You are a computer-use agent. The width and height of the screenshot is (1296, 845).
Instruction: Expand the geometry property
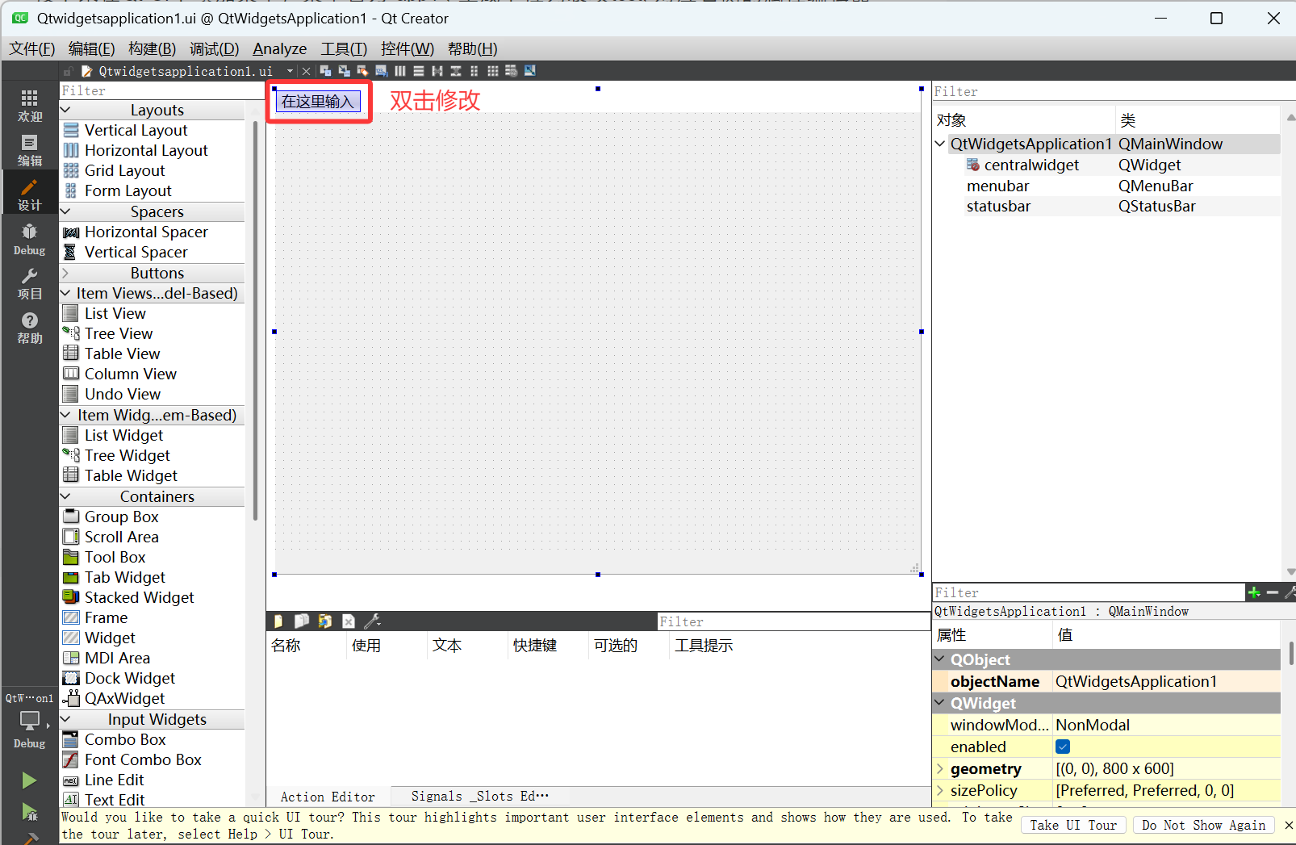(x=940, y=768)
